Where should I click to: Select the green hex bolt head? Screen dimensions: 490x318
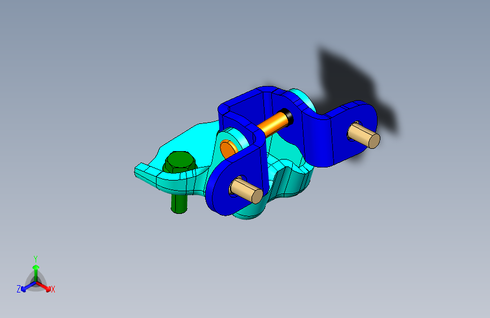tap(180, 162)
